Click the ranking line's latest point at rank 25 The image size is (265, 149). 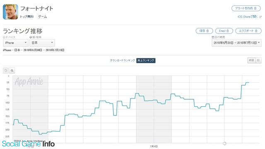(248, 82)
